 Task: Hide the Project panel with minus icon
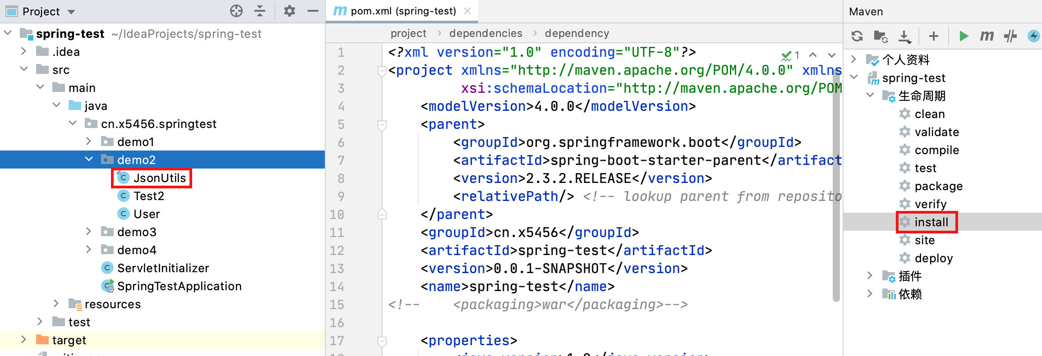coord(313,11)
